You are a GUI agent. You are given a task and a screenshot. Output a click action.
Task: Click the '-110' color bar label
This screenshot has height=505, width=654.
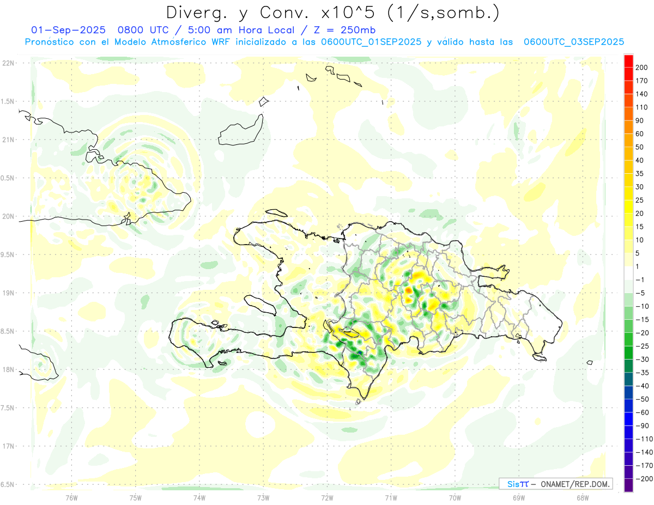click(x=643, y=439)
